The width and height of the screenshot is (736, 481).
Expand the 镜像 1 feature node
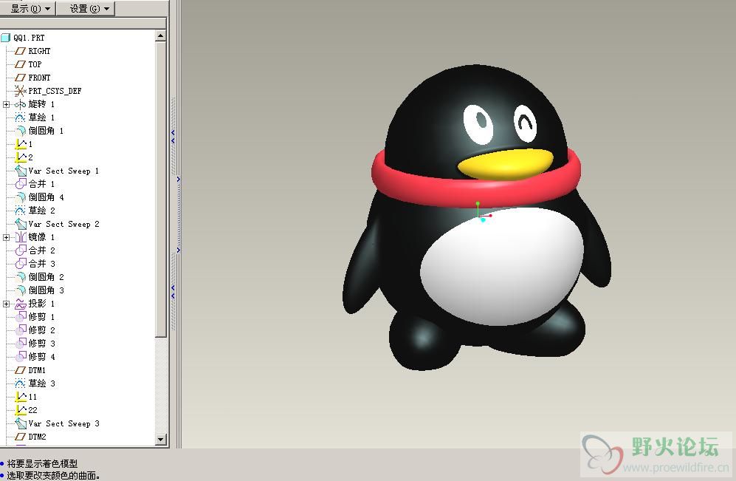click(x=6, y=237)
